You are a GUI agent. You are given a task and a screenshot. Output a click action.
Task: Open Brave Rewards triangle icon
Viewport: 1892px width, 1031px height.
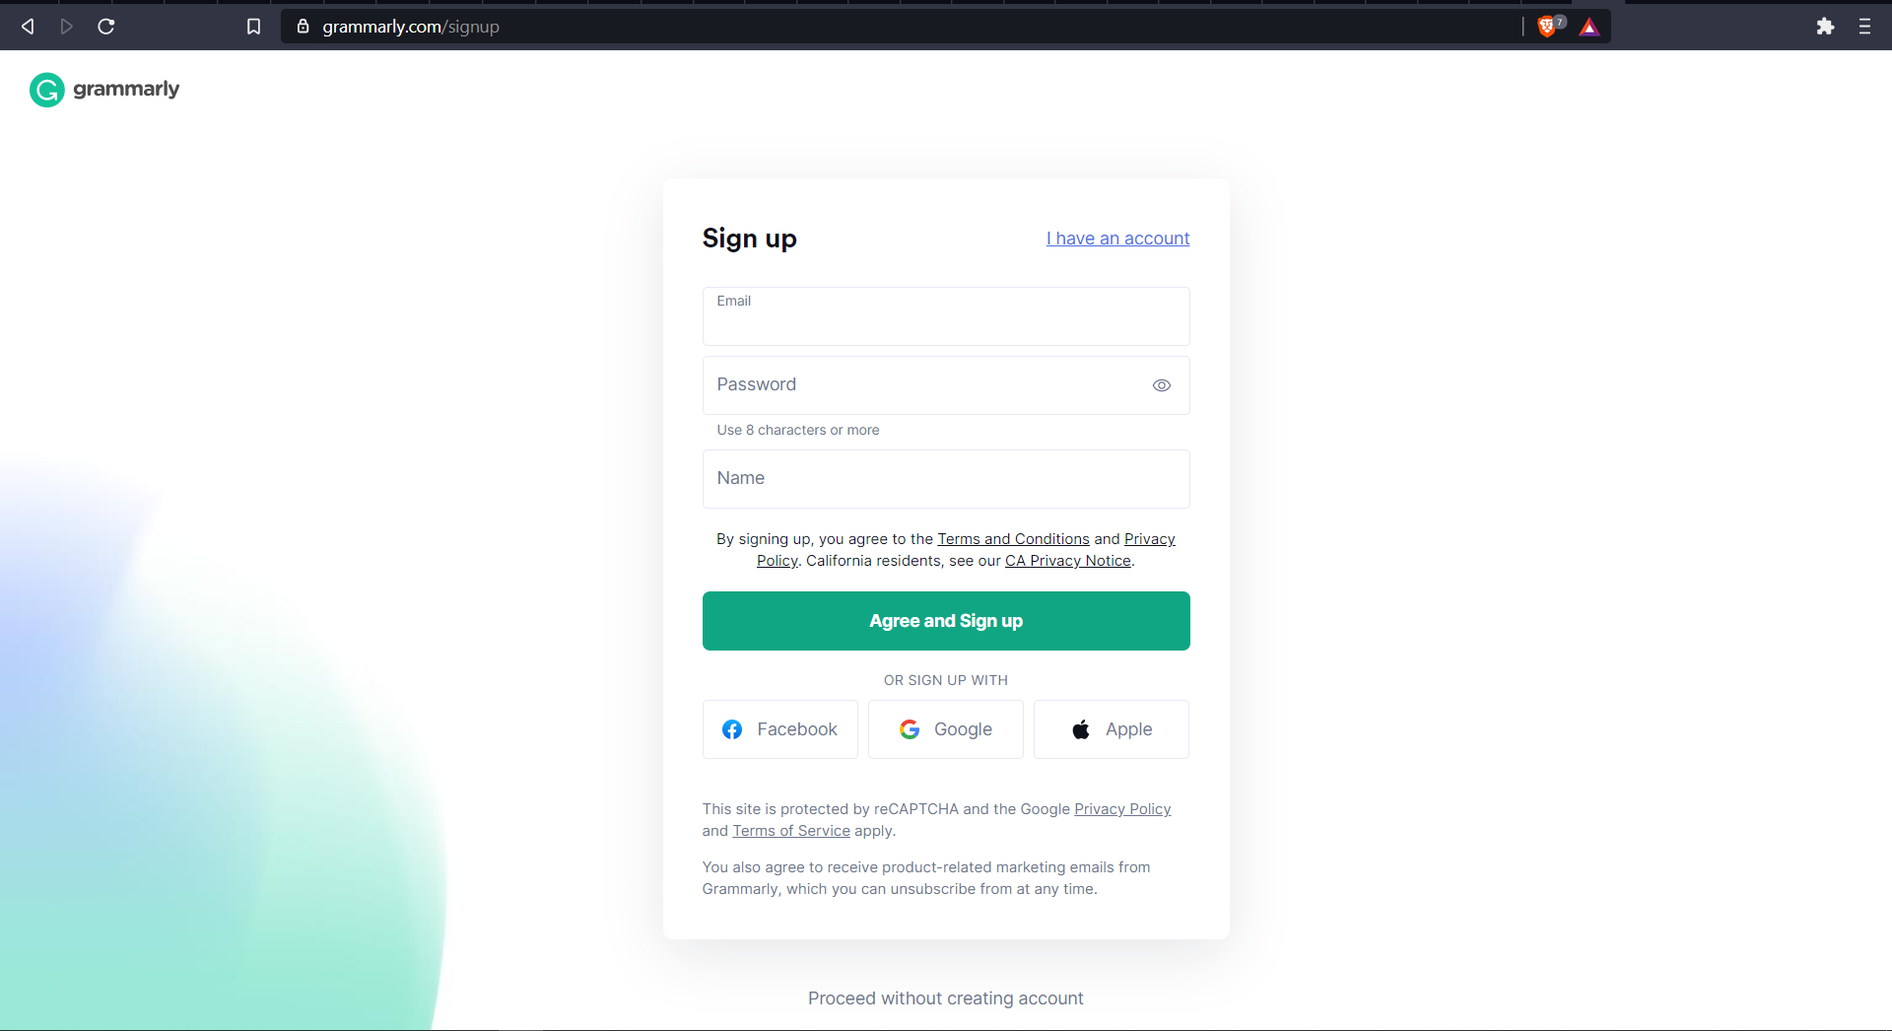pos(1588,27)
